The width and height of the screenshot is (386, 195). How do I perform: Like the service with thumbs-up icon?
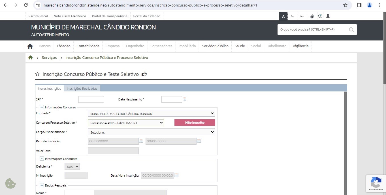click(144, 74)
